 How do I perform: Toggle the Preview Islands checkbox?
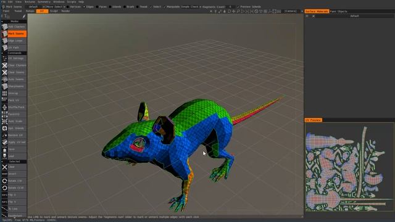click(x=238, y=7)
